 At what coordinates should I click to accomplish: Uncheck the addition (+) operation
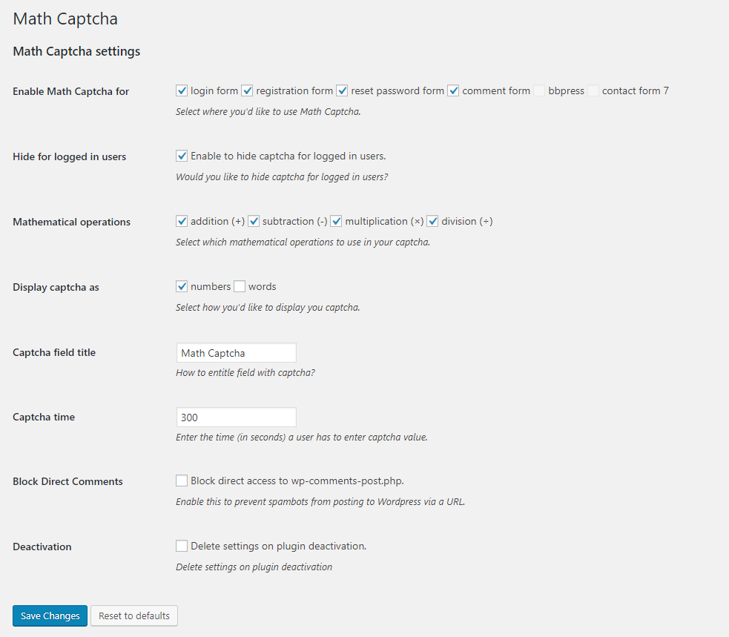pos(182,221)
